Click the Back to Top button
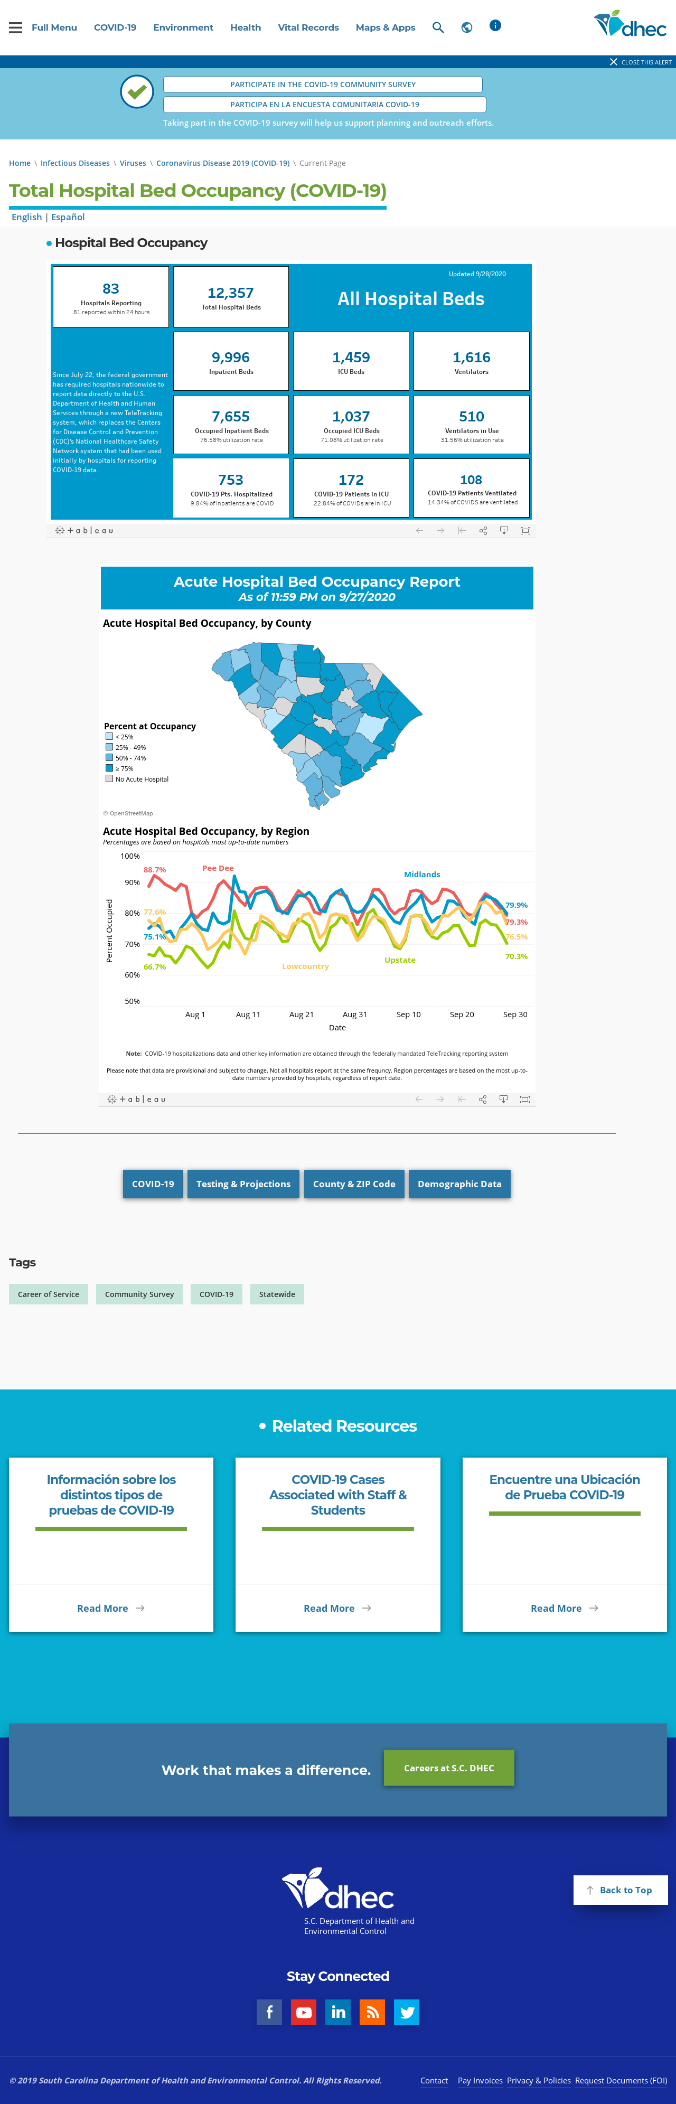 coord(621,1890)
